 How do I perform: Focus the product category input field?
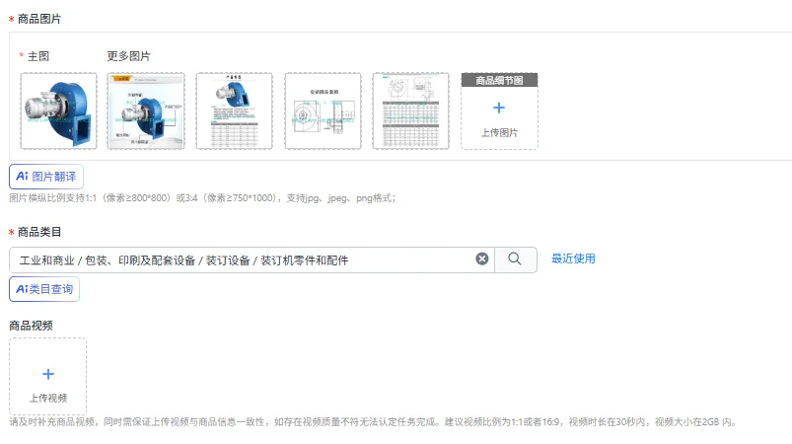(252, 260)
